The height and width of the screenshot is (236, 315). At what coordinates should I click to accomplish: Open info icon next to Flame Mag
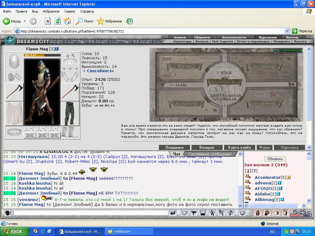57,49
